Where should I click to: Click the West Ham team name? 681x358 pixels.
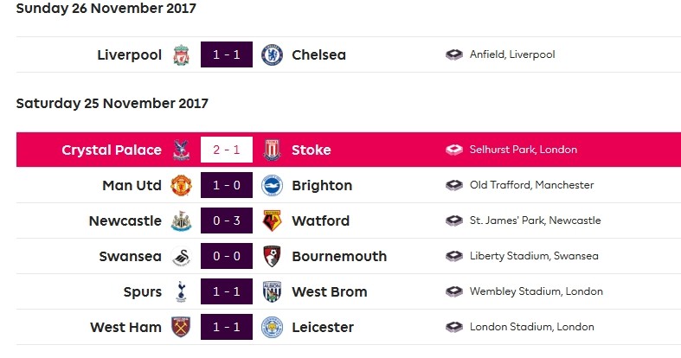tap(125, 327)
